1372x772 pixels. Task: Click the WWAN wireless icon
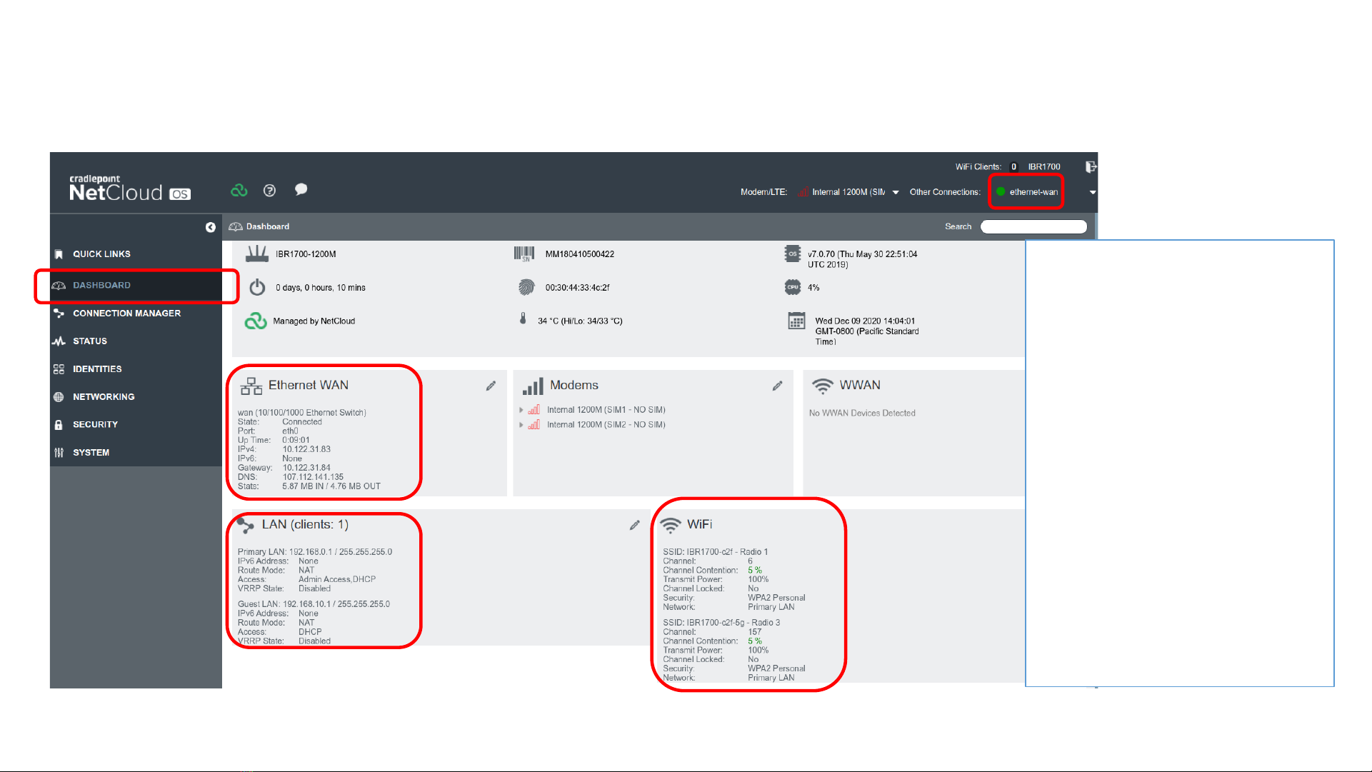click(x=823, y=386)
